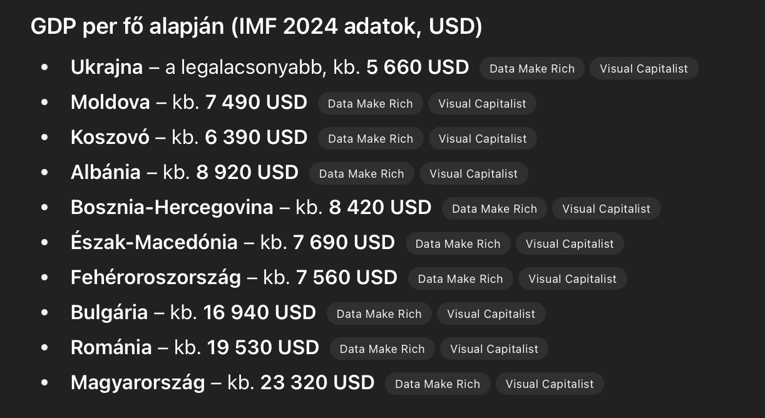Screen dimensions: 765x418
Task: Open Visual Capitalist source for Magyarország
Action: (550, 384)
